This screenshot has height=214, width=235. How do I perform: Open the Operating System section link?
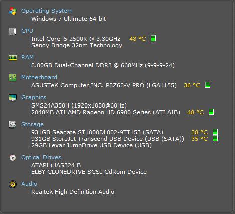tap(47, 11)
